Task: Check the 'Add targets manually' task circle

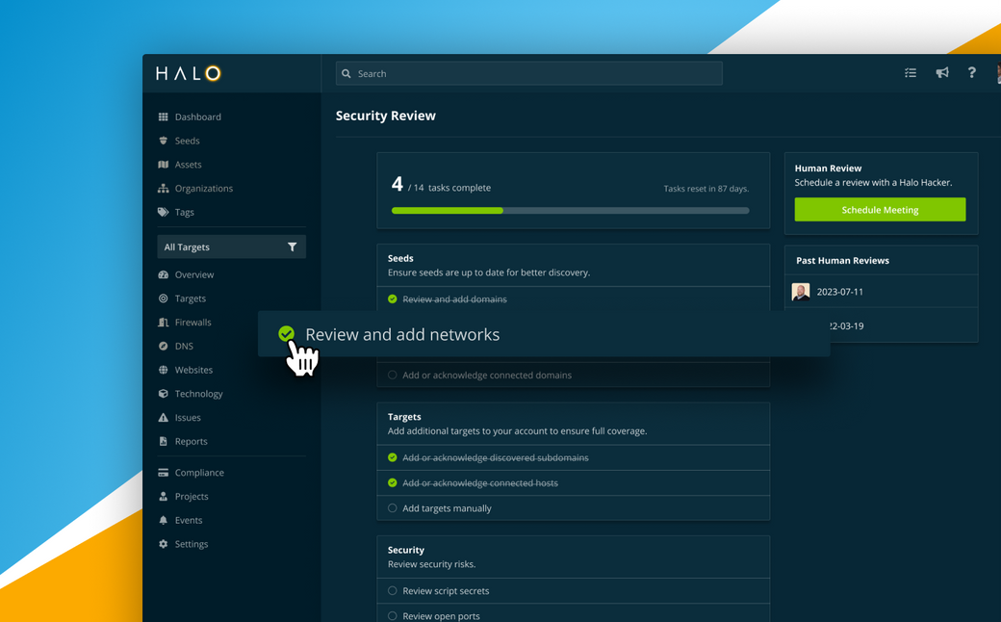Action: tap(393, 507)
